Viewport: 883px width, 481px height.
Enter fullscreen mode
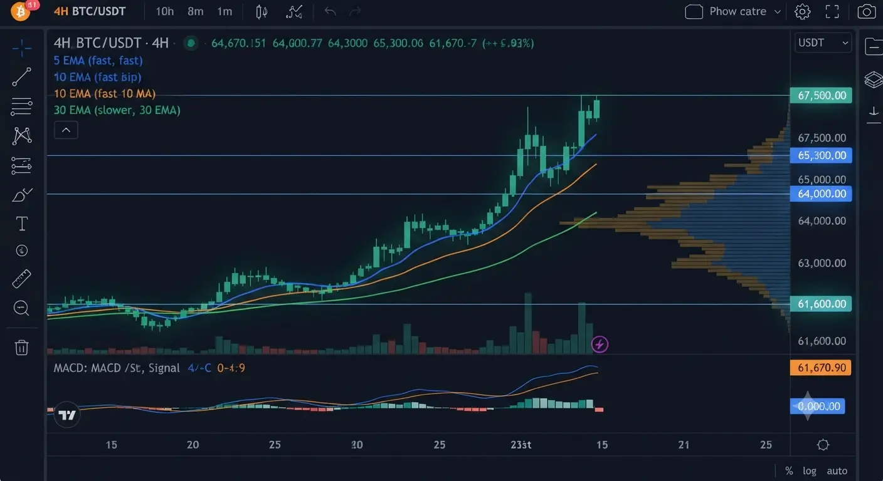point(832,11)
